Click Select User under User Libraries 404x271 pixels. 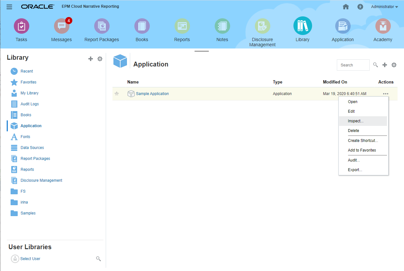(30, 259)
